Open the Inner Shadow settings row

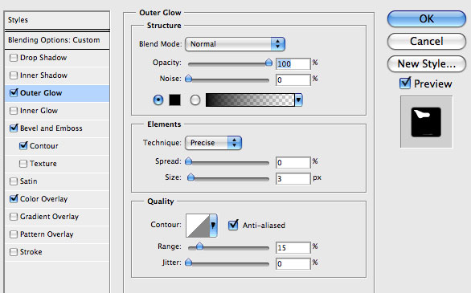(x=57, y=75)
